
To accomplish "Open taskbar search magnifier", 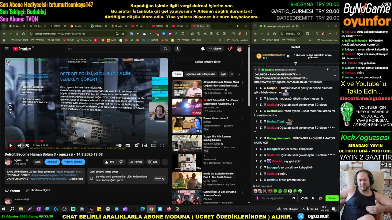I will (12, 209).
